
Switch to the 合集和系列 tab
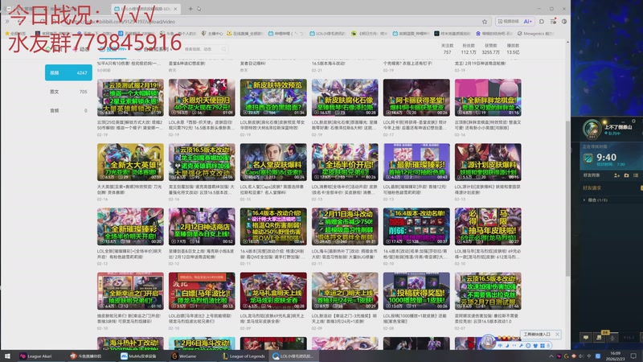click(x=156, y=49)
